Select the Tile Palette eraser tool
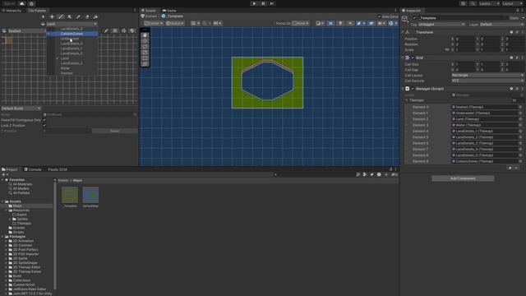Image resolution: width=526 pixels, height=296 pixels. pyautogui.click(x=87, y=16)
